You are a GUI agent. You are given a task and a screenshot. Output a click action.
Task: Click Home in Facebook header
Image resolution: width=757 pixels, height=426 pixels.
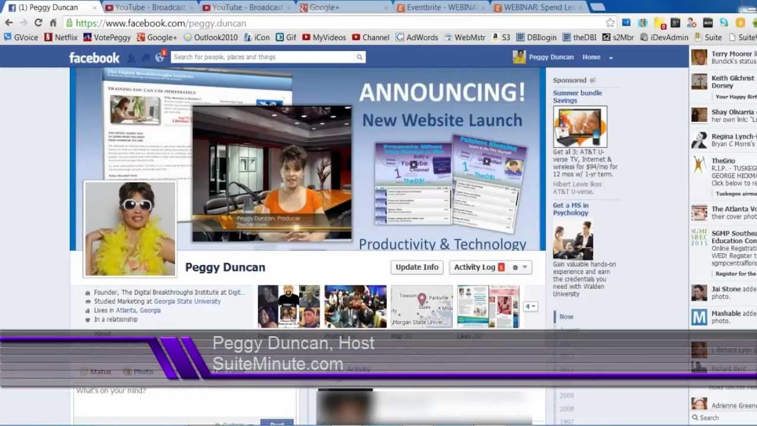pyautogui.click(x=591, y=57)
